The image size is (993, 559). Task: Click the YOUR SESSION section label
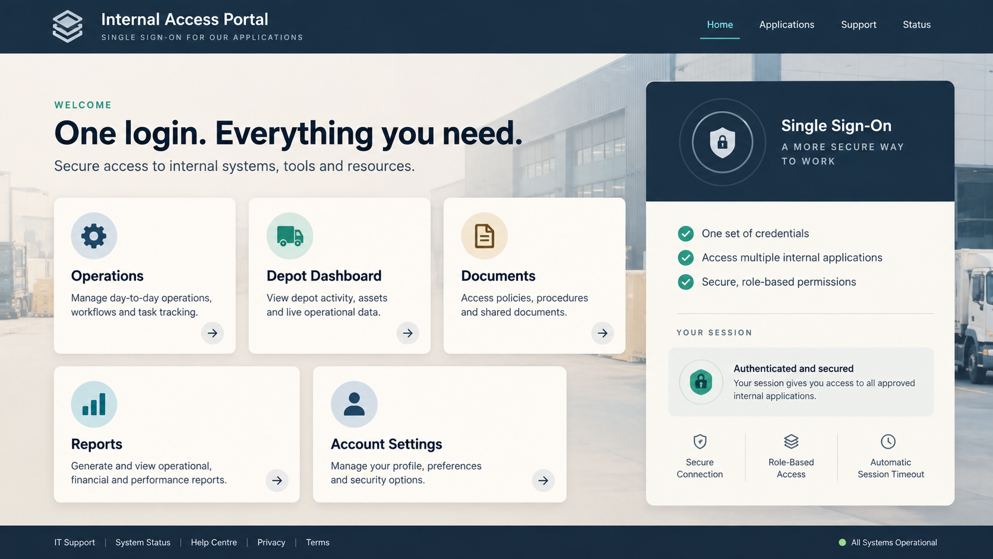pos(714,333)
